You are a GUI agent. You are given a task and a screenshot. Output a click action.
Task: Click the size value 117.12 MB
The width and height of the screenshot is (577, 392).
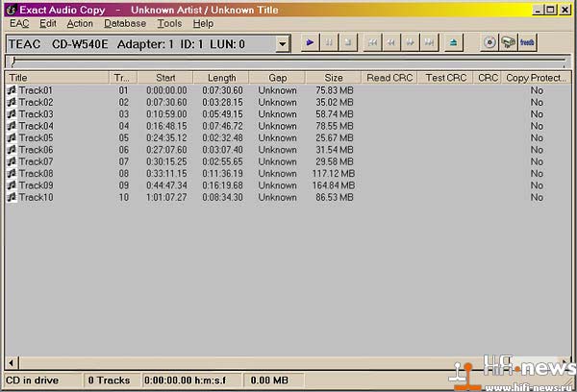pyautogui.click(x=334, y=173)
